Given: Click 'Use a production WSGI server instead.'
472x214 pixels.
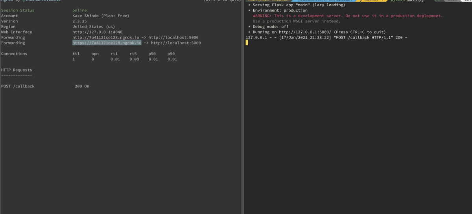Looking at the screenshot, I should coord(297,21).
